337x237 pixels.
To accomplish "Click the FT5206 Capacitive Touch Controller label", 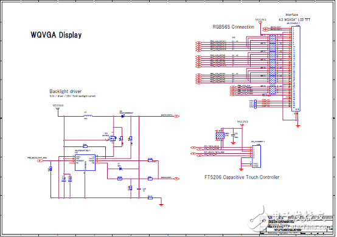I will (x=241, y=177).
